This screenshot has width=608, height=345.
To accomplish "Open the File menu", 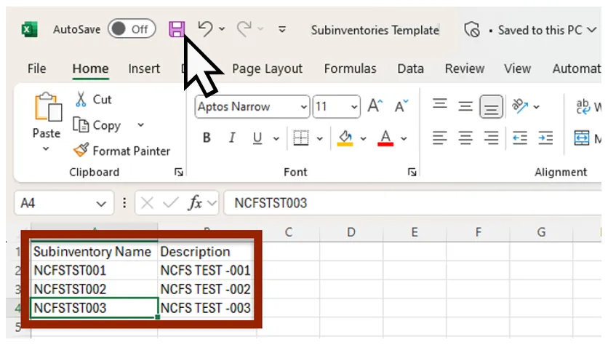I will 36,68.
